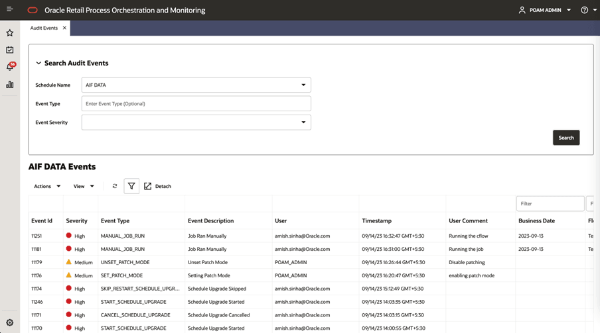Sort by User column header

281,220
